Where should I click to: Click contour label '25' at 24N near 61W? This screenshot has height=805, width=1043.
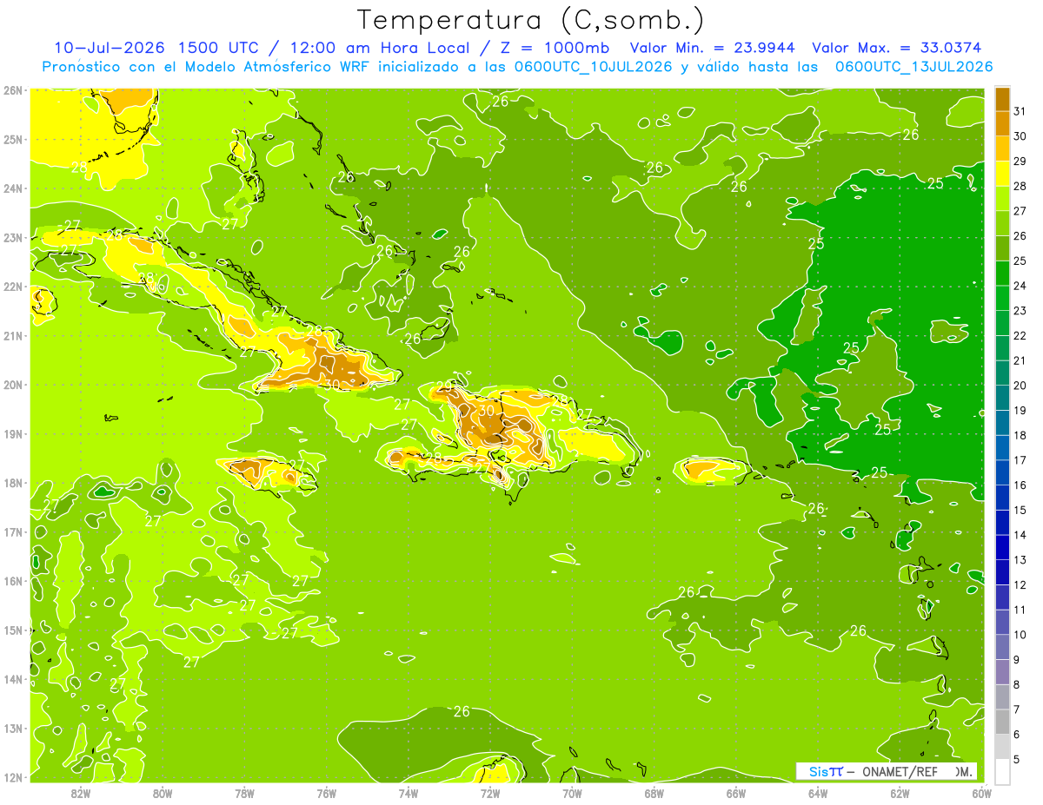(x=935, y=182)
